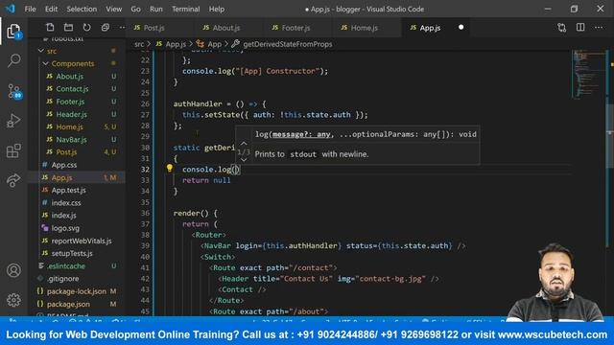Click the code minimap preview
The height and width of the screenshot is (345, 614).
pyautogui.click(x=588, y=75)
